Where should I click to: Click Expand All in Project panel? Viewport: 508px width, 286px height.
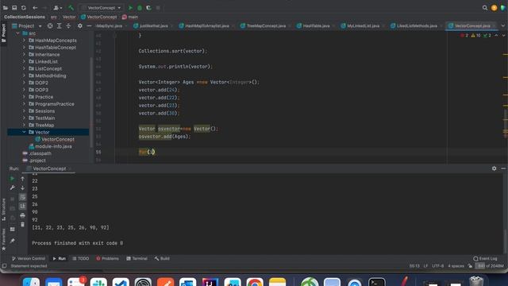point(59,26)
